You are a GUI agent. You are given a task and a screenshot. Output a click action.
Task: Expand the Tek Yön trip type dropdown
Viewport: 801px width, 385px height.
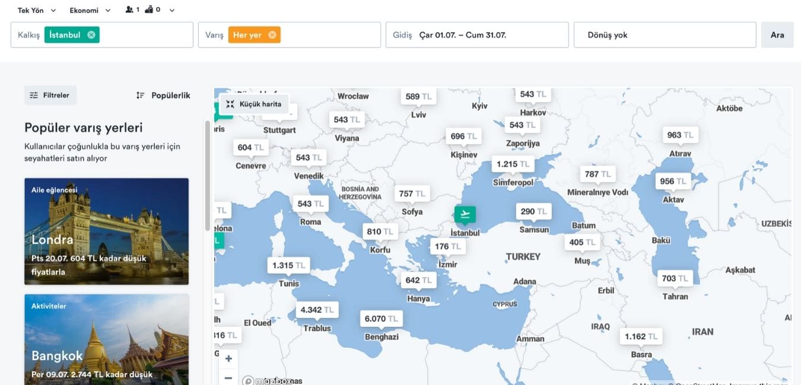coord(37,10)
